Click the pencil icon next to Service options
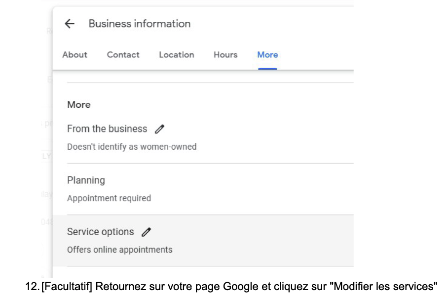Image resolution: width=448 pixels, height=299 pixels. [x=146, y=232]
